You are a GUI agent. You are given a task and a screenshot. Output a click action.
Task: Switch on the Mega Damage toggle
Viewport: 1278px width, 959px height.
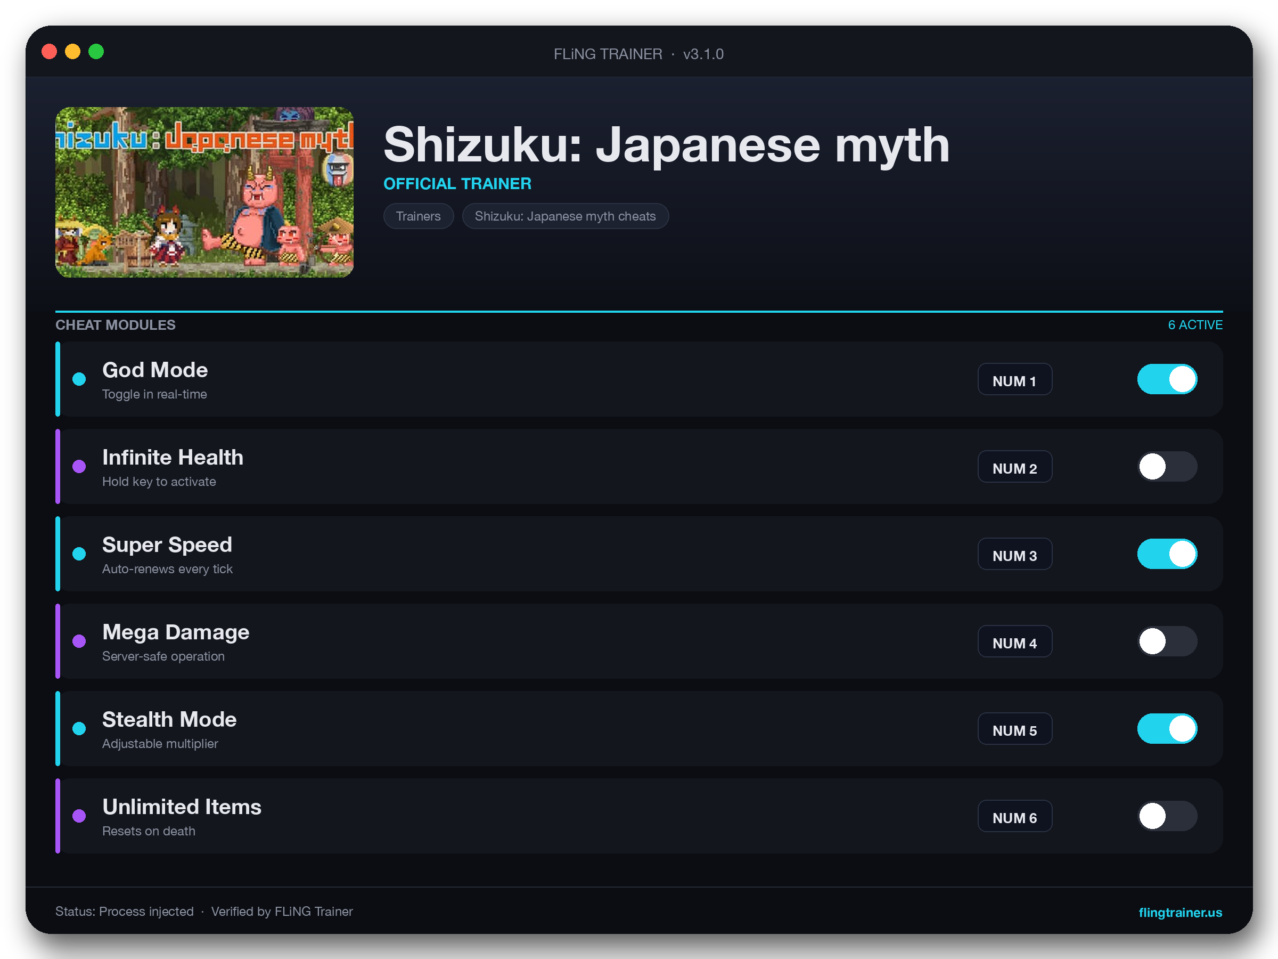1167,641
